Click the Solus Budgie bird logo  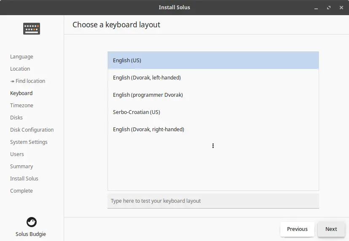point(32,222)
